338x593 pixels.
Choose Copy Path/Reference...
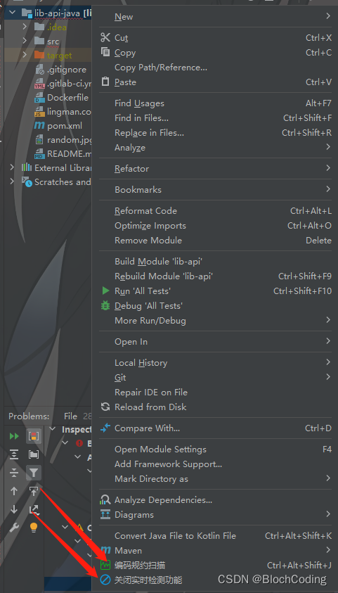pos(215,68)
